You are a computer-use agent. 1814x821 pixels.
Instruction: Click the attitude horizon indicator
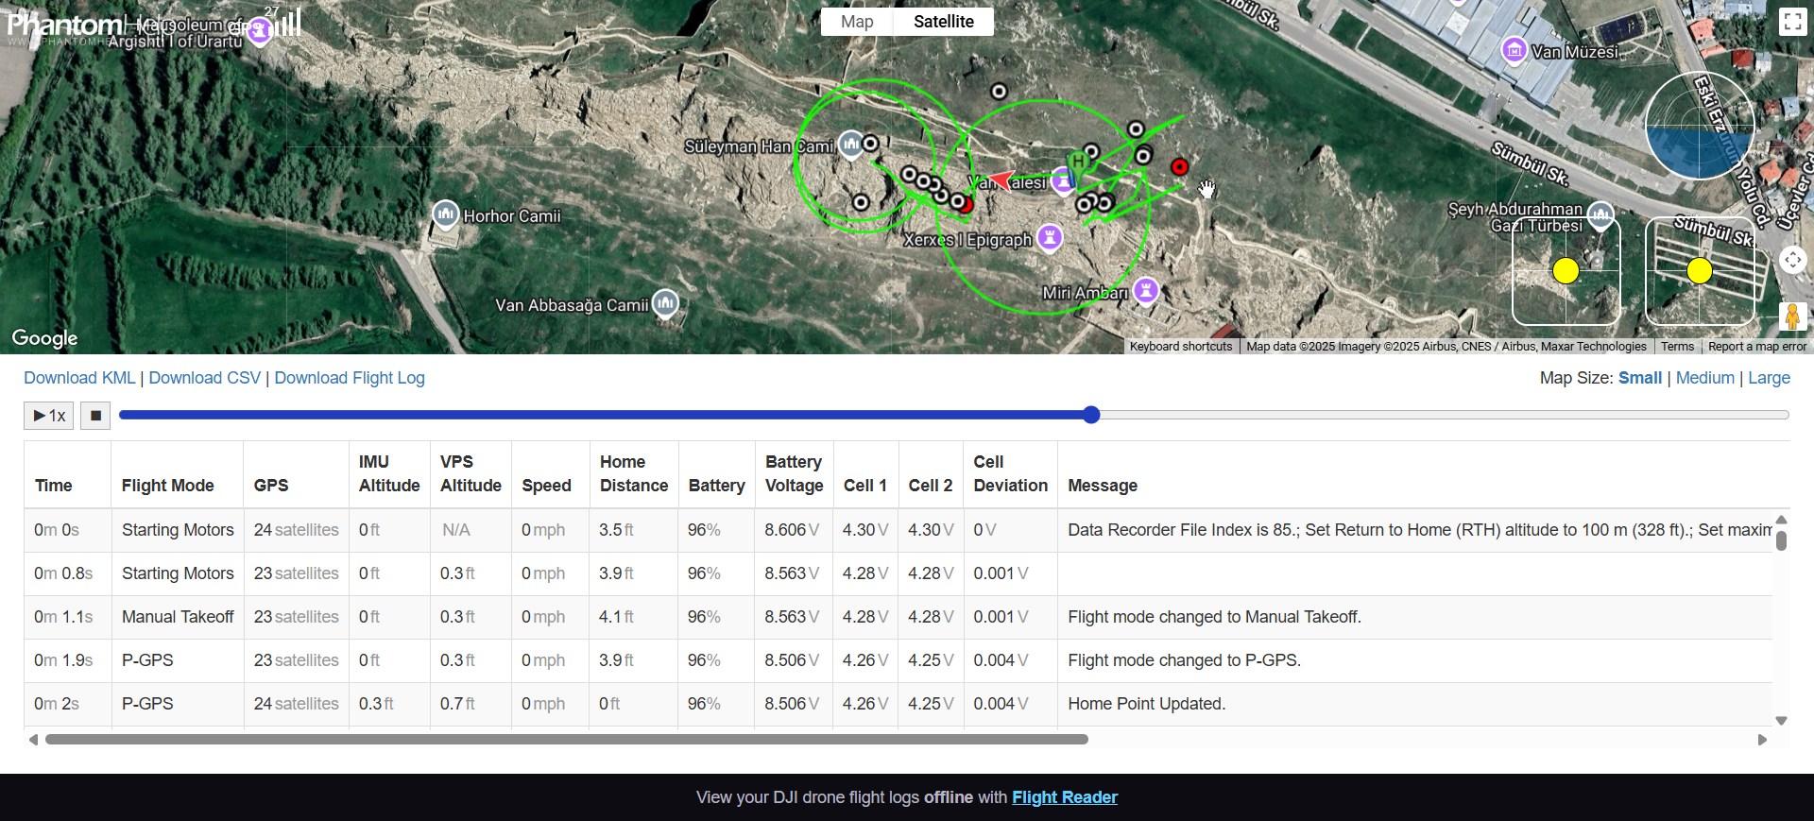[1700, 126]
